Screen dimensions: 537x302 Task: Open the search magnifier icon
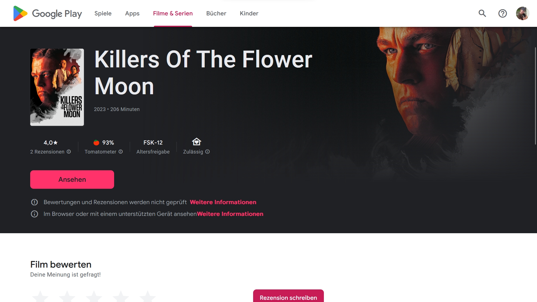482,13
